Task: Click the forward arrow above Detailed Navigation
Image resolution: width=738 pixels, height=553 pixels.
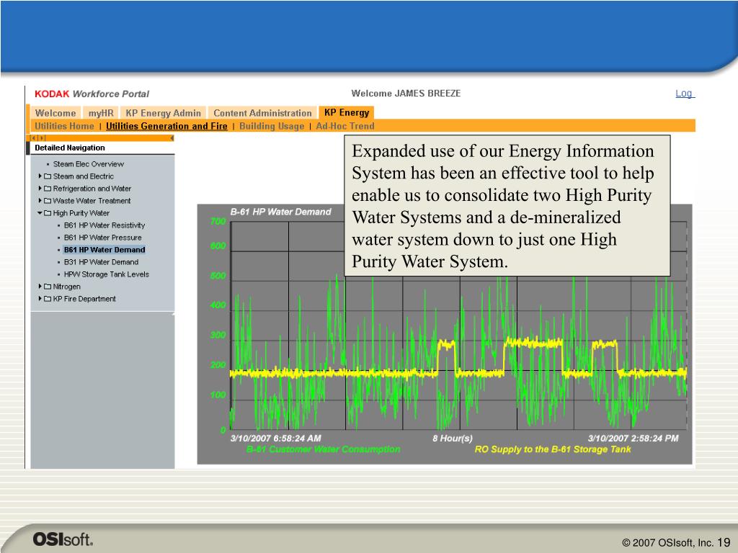Action: coord(41,138)
